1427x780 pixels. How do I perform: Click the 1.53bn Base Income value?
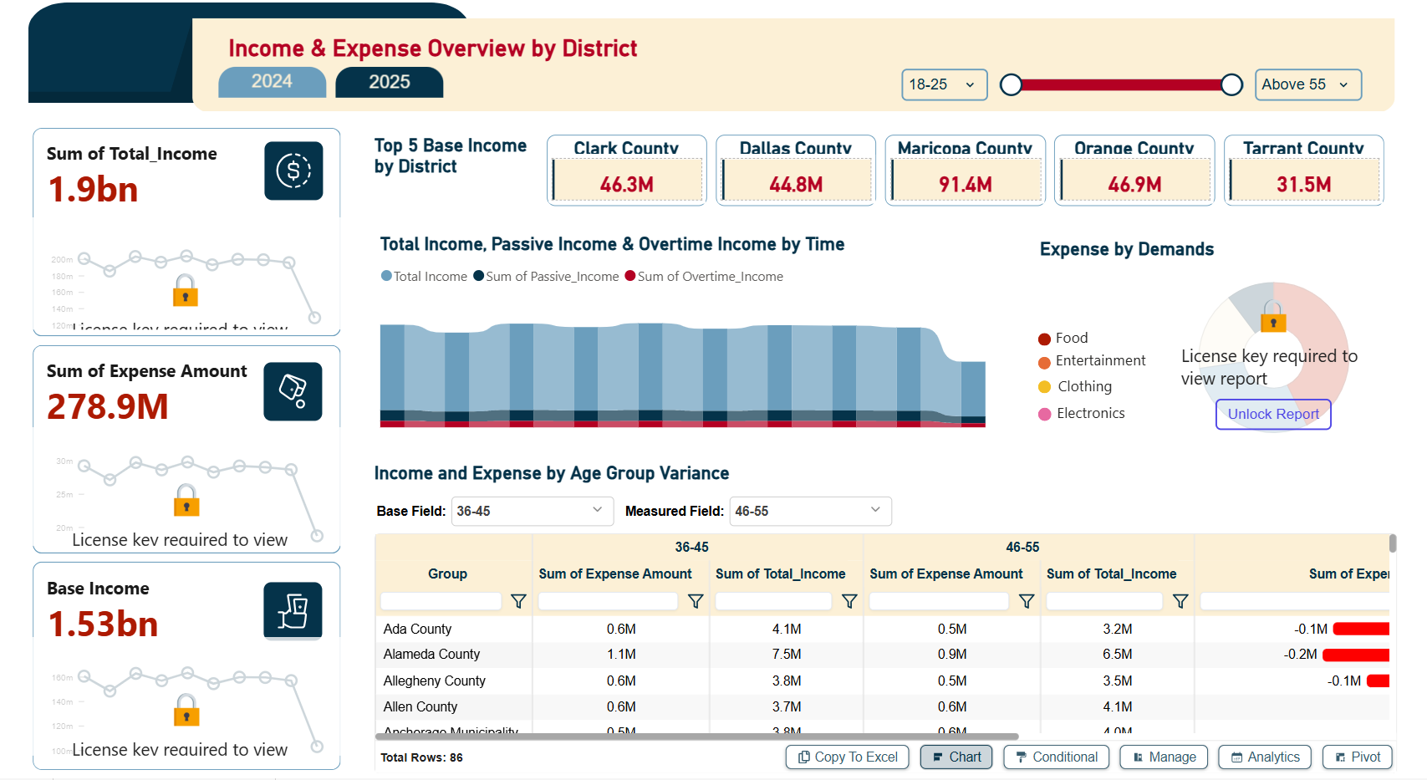pyautogui.click(x=103, y=625)
